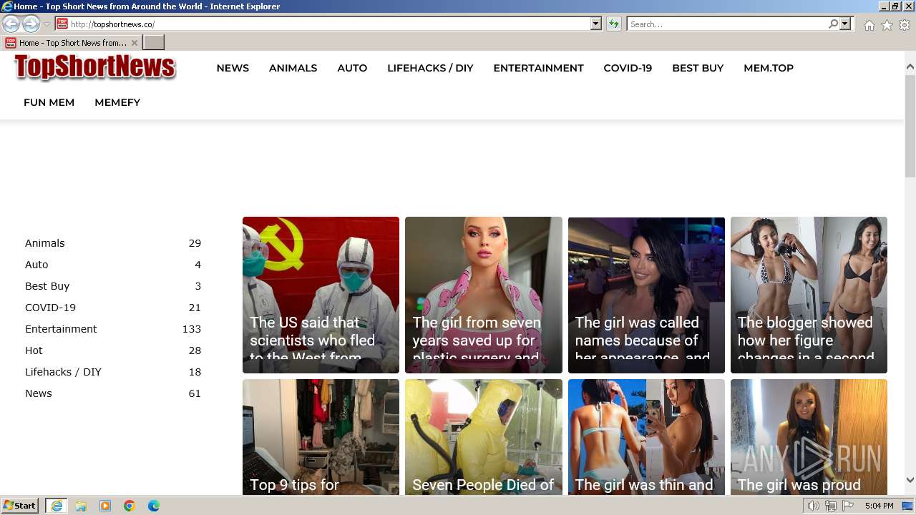Open the Home icon in IE toolbar
This screenshot has width=916, height=515.
869,25
